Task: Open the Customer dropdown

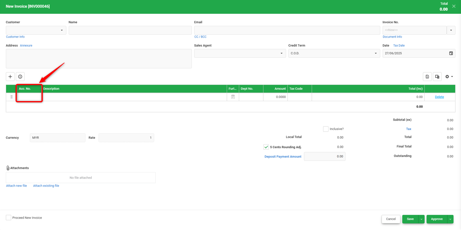Action: click(x=62, y=30)
